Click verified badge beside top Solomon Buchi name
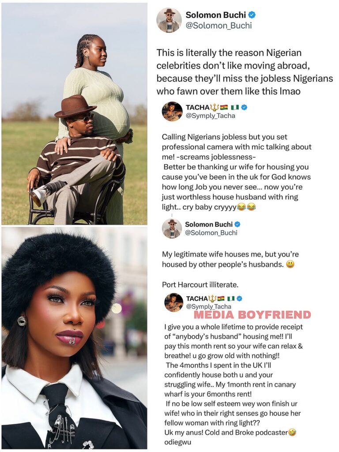This screenshot has height=452, width=339. click(252, 15)
